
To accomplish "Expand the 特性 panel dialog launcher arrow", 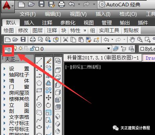I will [x=85, y=30].
